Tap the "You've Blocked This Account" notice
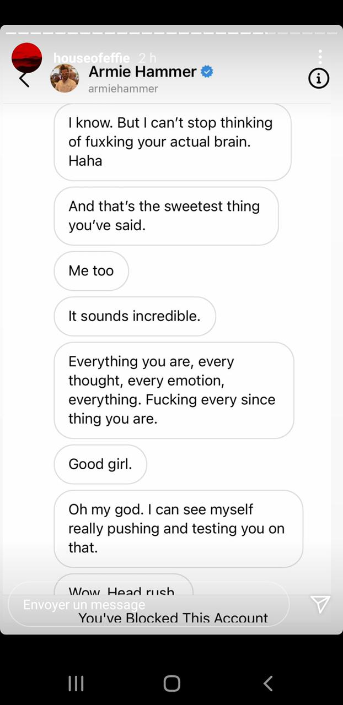 point(173,619)
